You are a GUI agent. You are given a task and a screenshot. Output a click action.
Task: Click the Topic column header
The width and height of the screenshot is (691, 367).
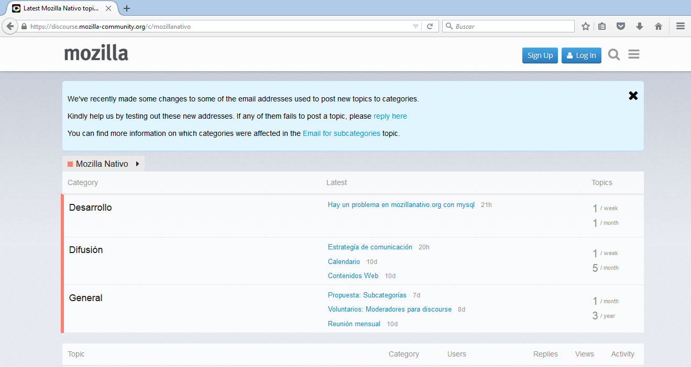click(x=76, y=354)
